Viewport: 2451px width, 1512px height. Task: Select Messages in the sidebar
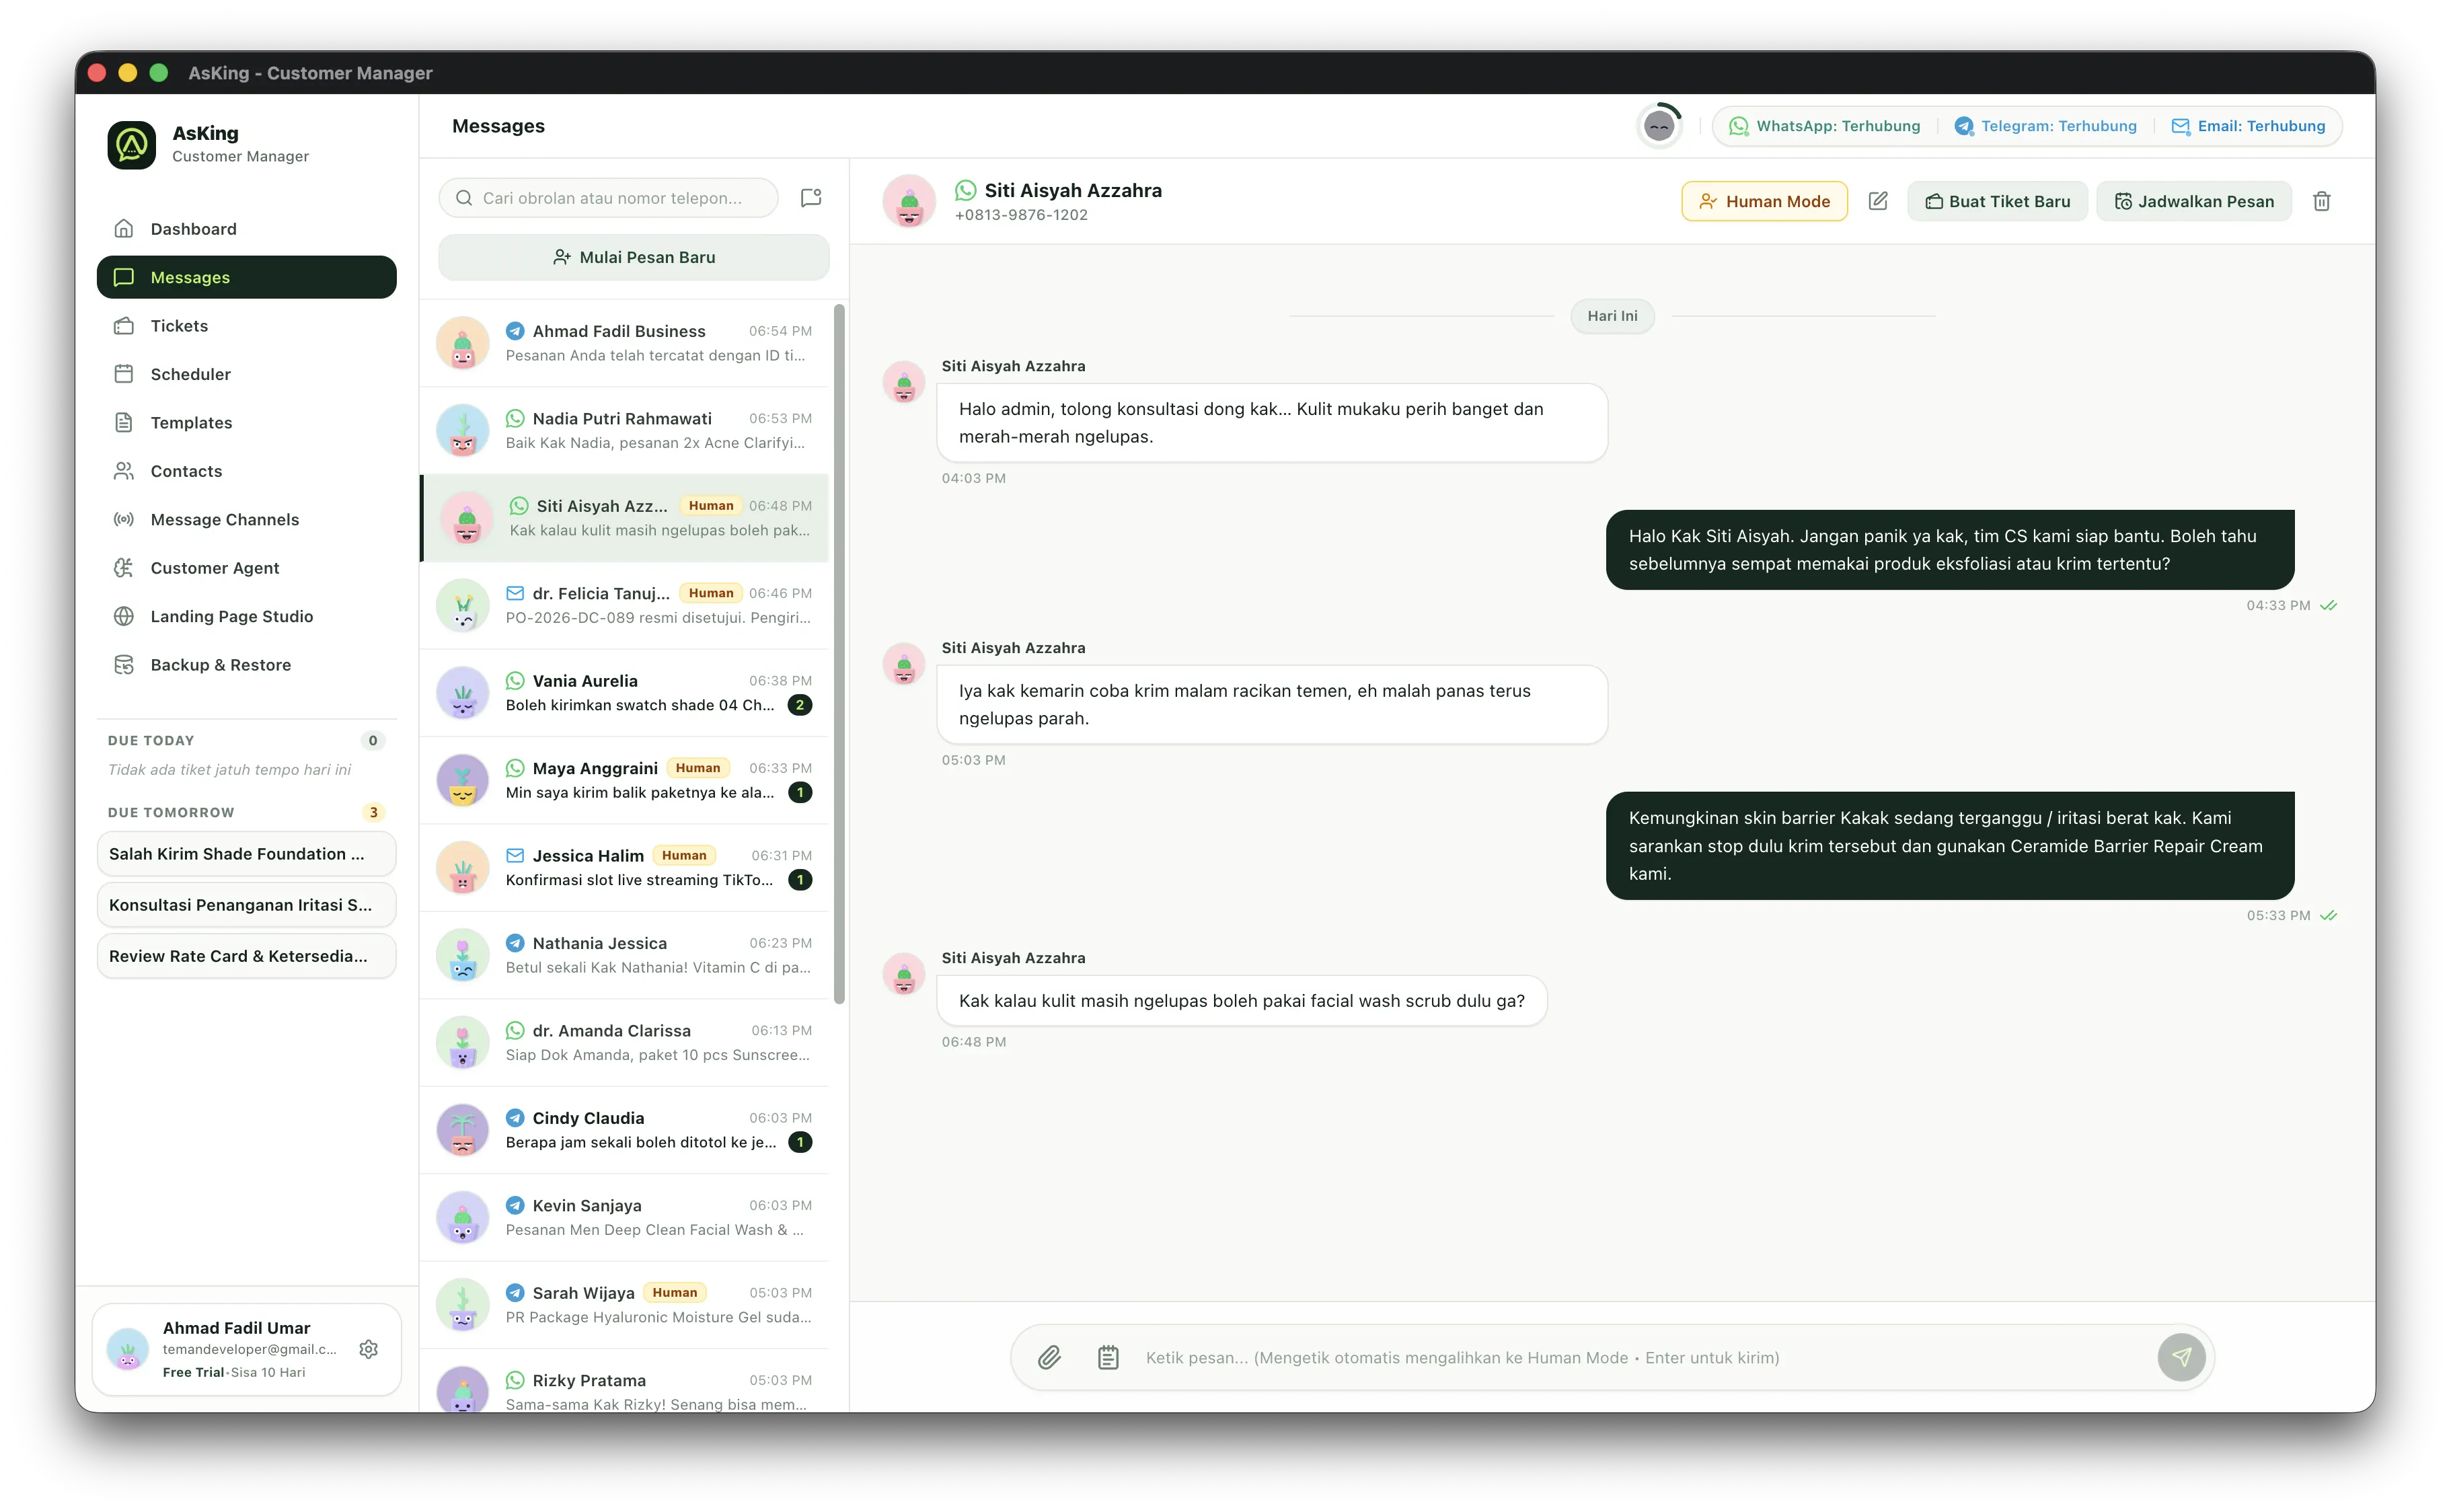point(246,277)
